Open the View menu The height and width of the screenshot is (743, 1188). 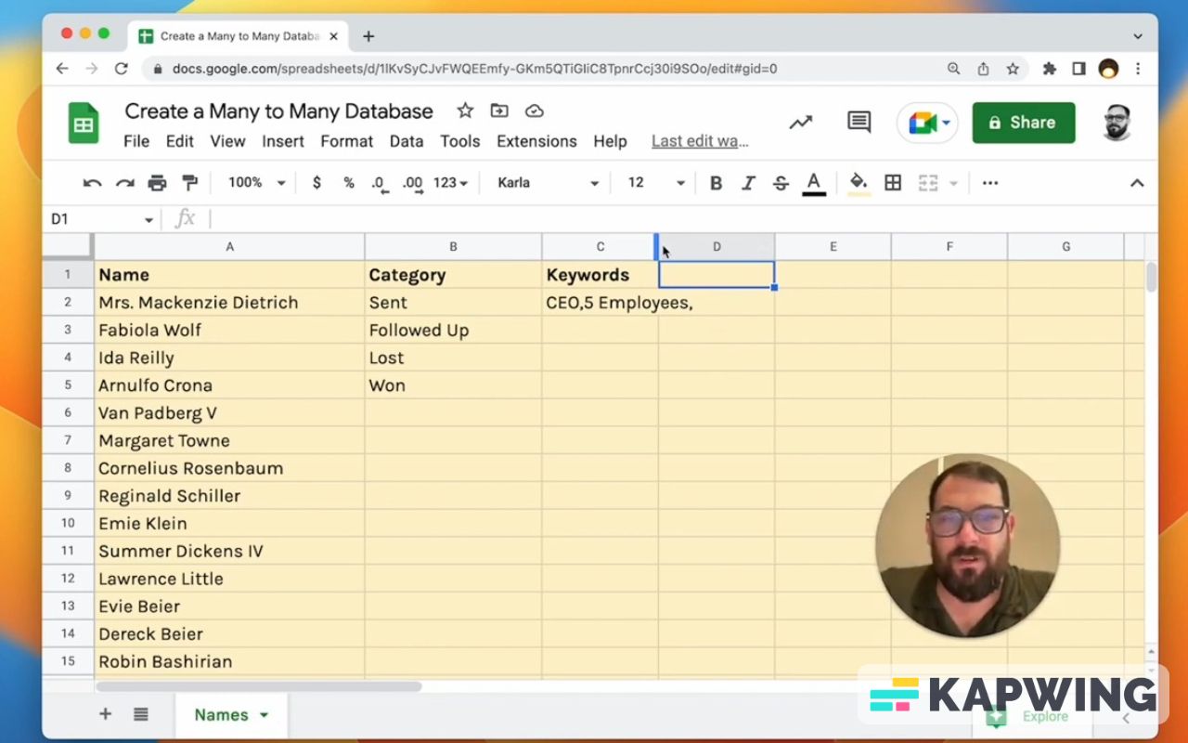coord(227,141)
